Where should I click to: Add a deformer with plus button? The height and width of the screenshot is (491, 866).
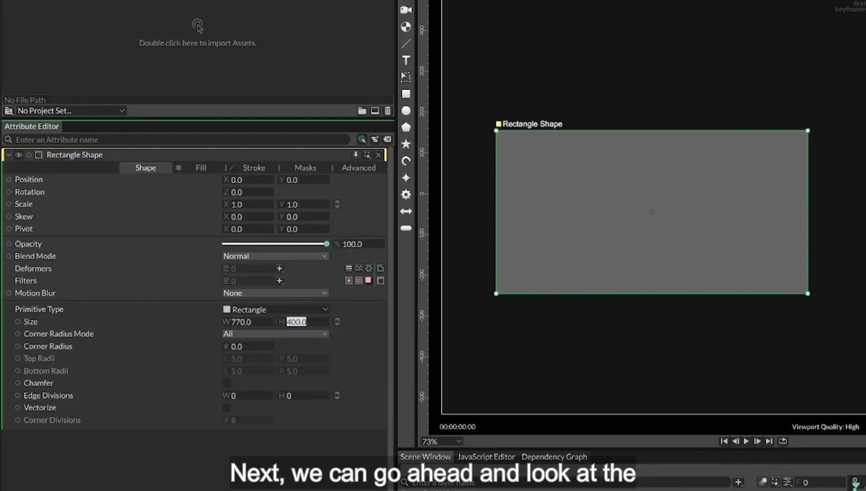click(280, 269)
